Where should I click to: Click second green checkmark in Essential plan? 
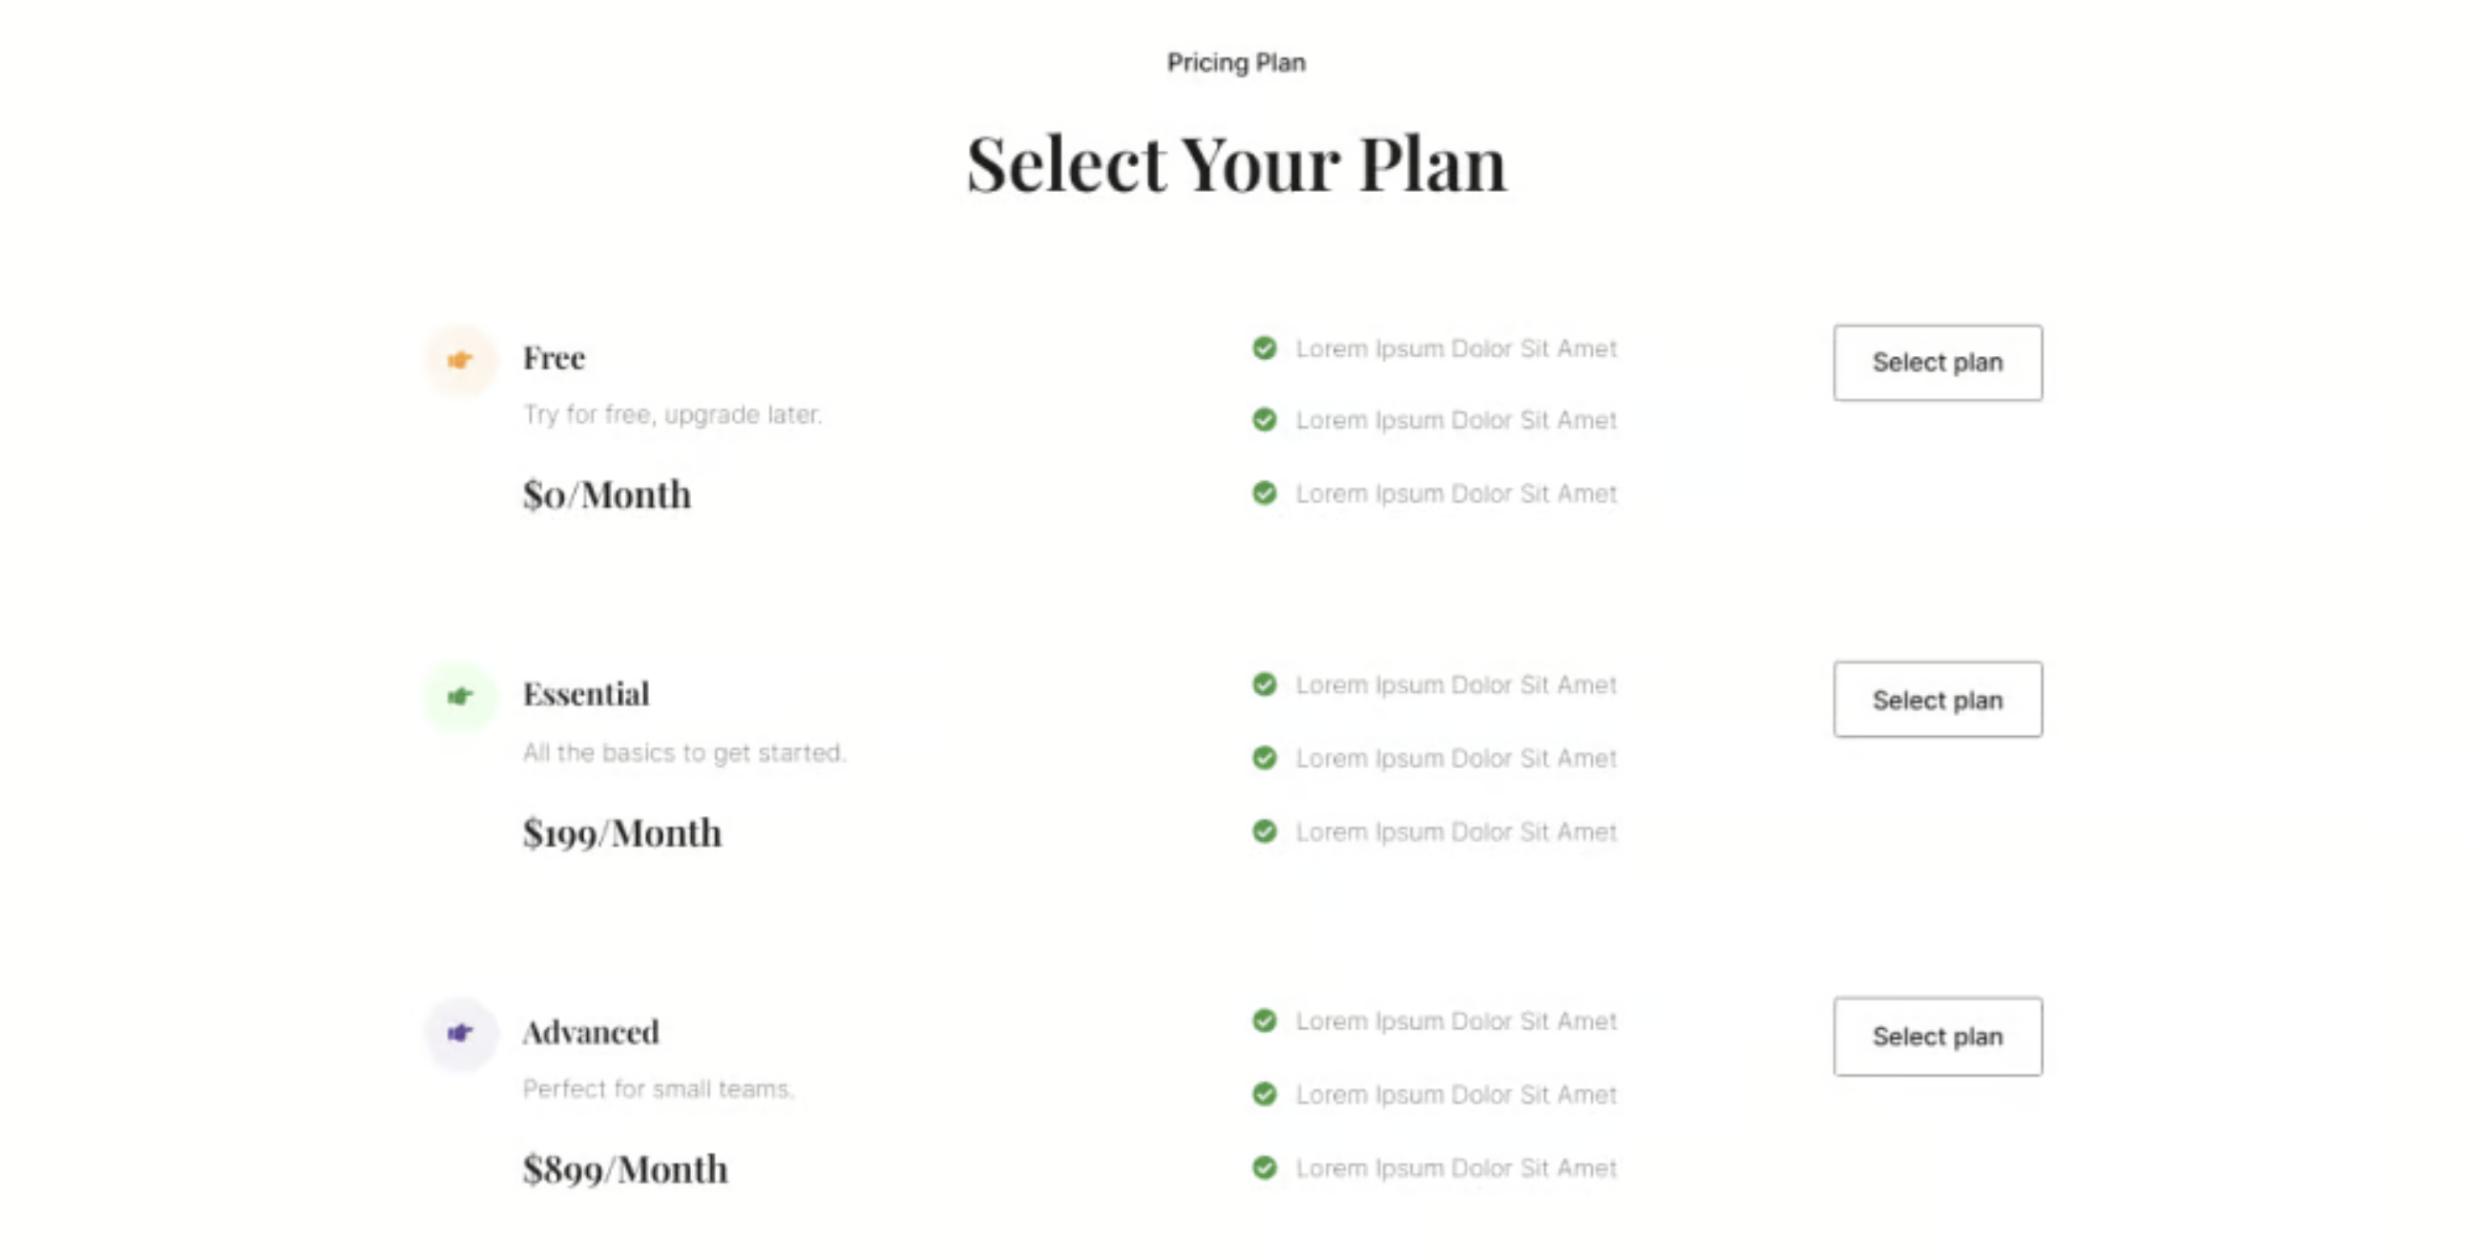[x=1265, y=758]
